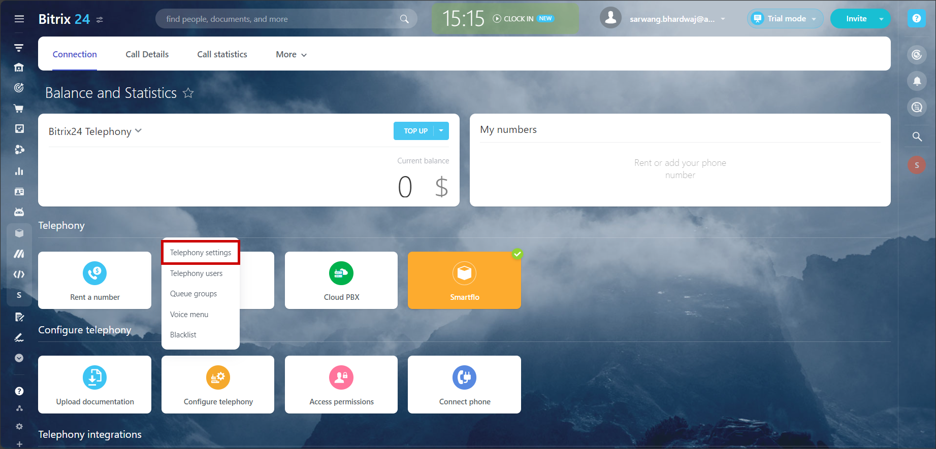Open the tasks checkmark icon in sidebar
936x449 pixels.
point(19,129)
